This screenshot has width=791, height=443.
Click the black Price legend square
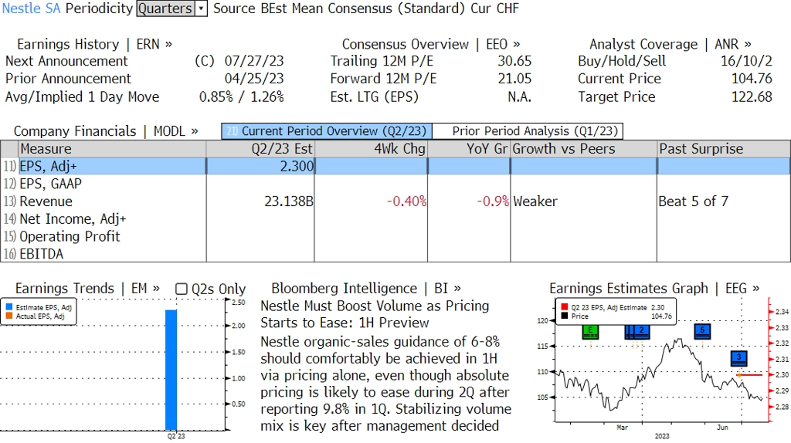564,316
